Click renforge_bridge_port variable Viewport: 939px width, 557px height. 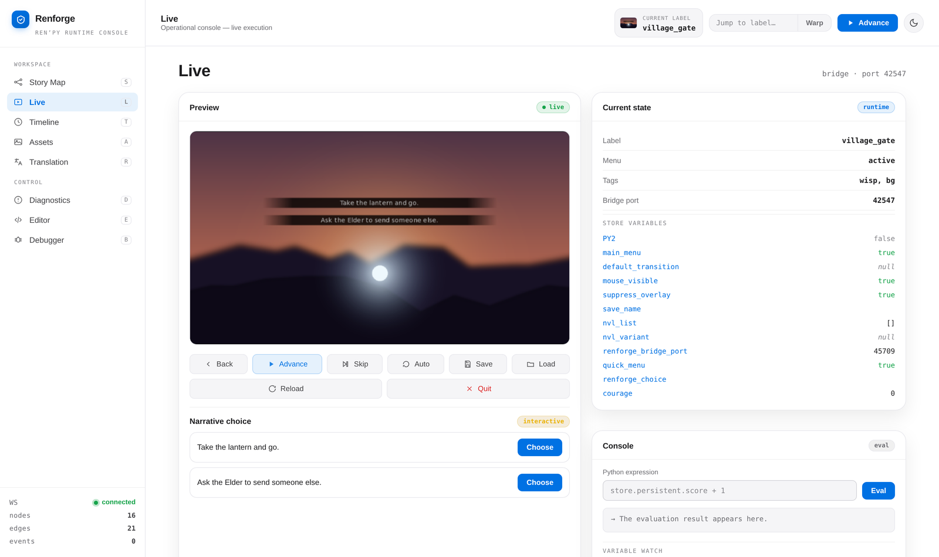point(645,351)
